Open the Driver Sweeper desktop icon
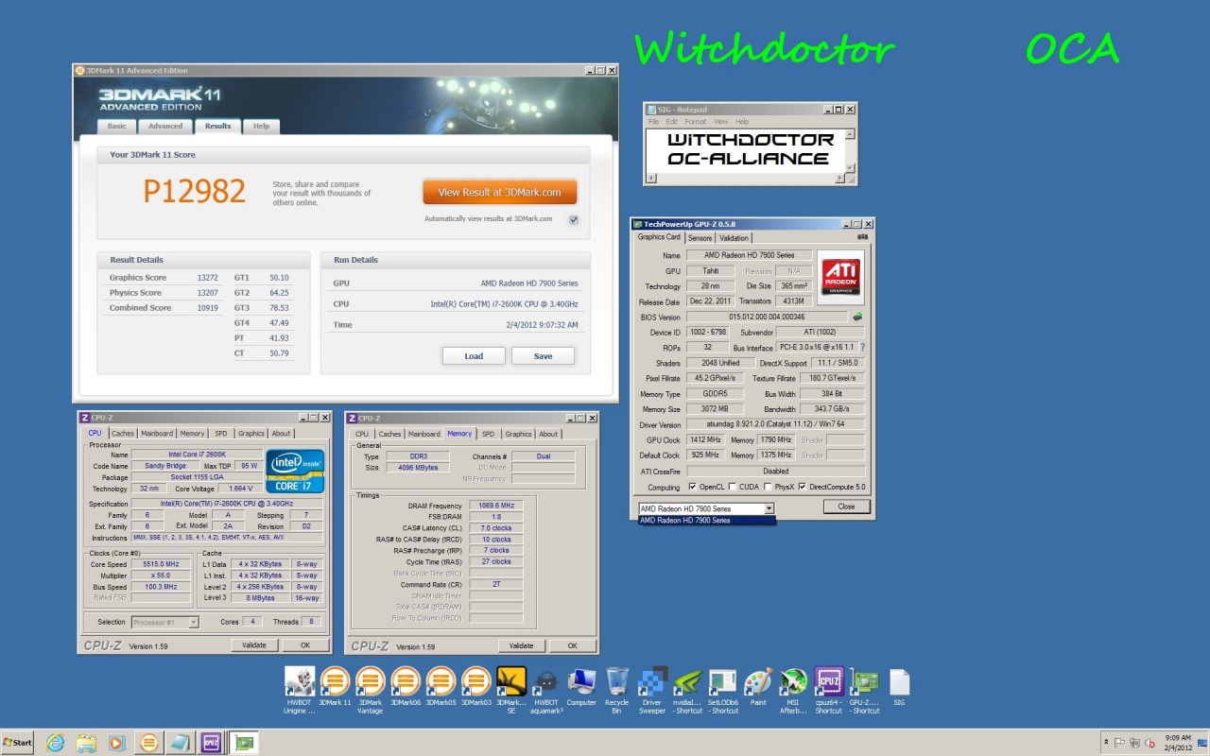Viewport: 1210px width, 756px height. coord(652,682)
